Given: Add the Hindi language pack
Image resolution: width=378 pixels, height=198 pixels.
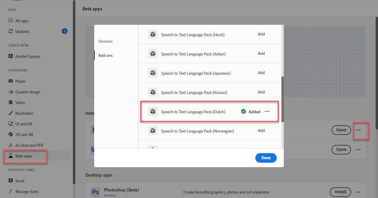Looking at the screenshot, I should coord(261,34).
